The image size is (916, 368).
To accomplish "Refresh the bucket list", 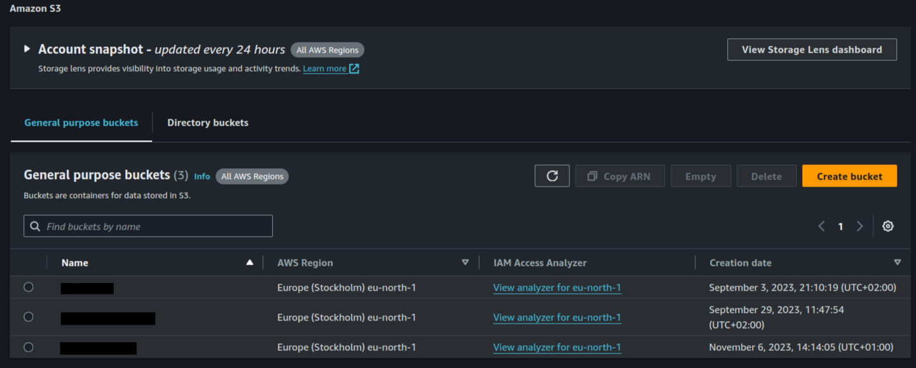I will (552, 176).
